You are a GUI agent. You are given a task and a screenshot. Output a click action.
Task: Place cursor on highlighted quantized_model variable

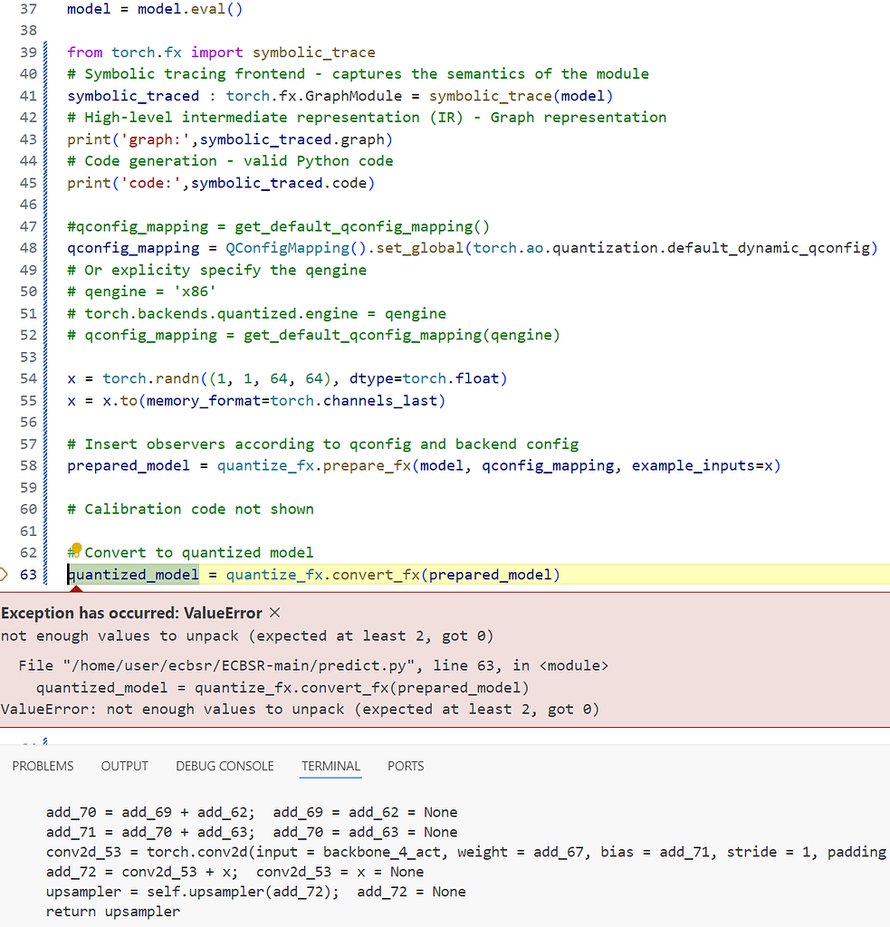tap(133, 575)
